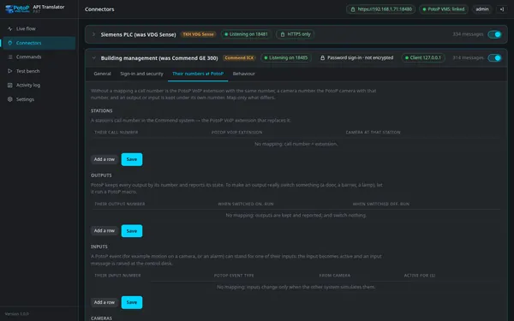514x321 pixels.
Task: Click the green dot in Client 127.0.0.1 badge
Action: point(407,58)
